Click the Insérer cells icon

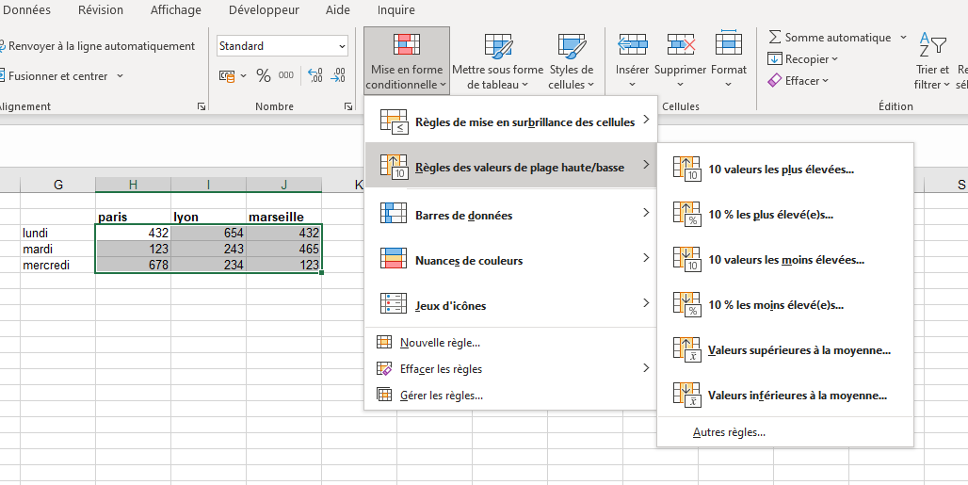click(632, 45)
